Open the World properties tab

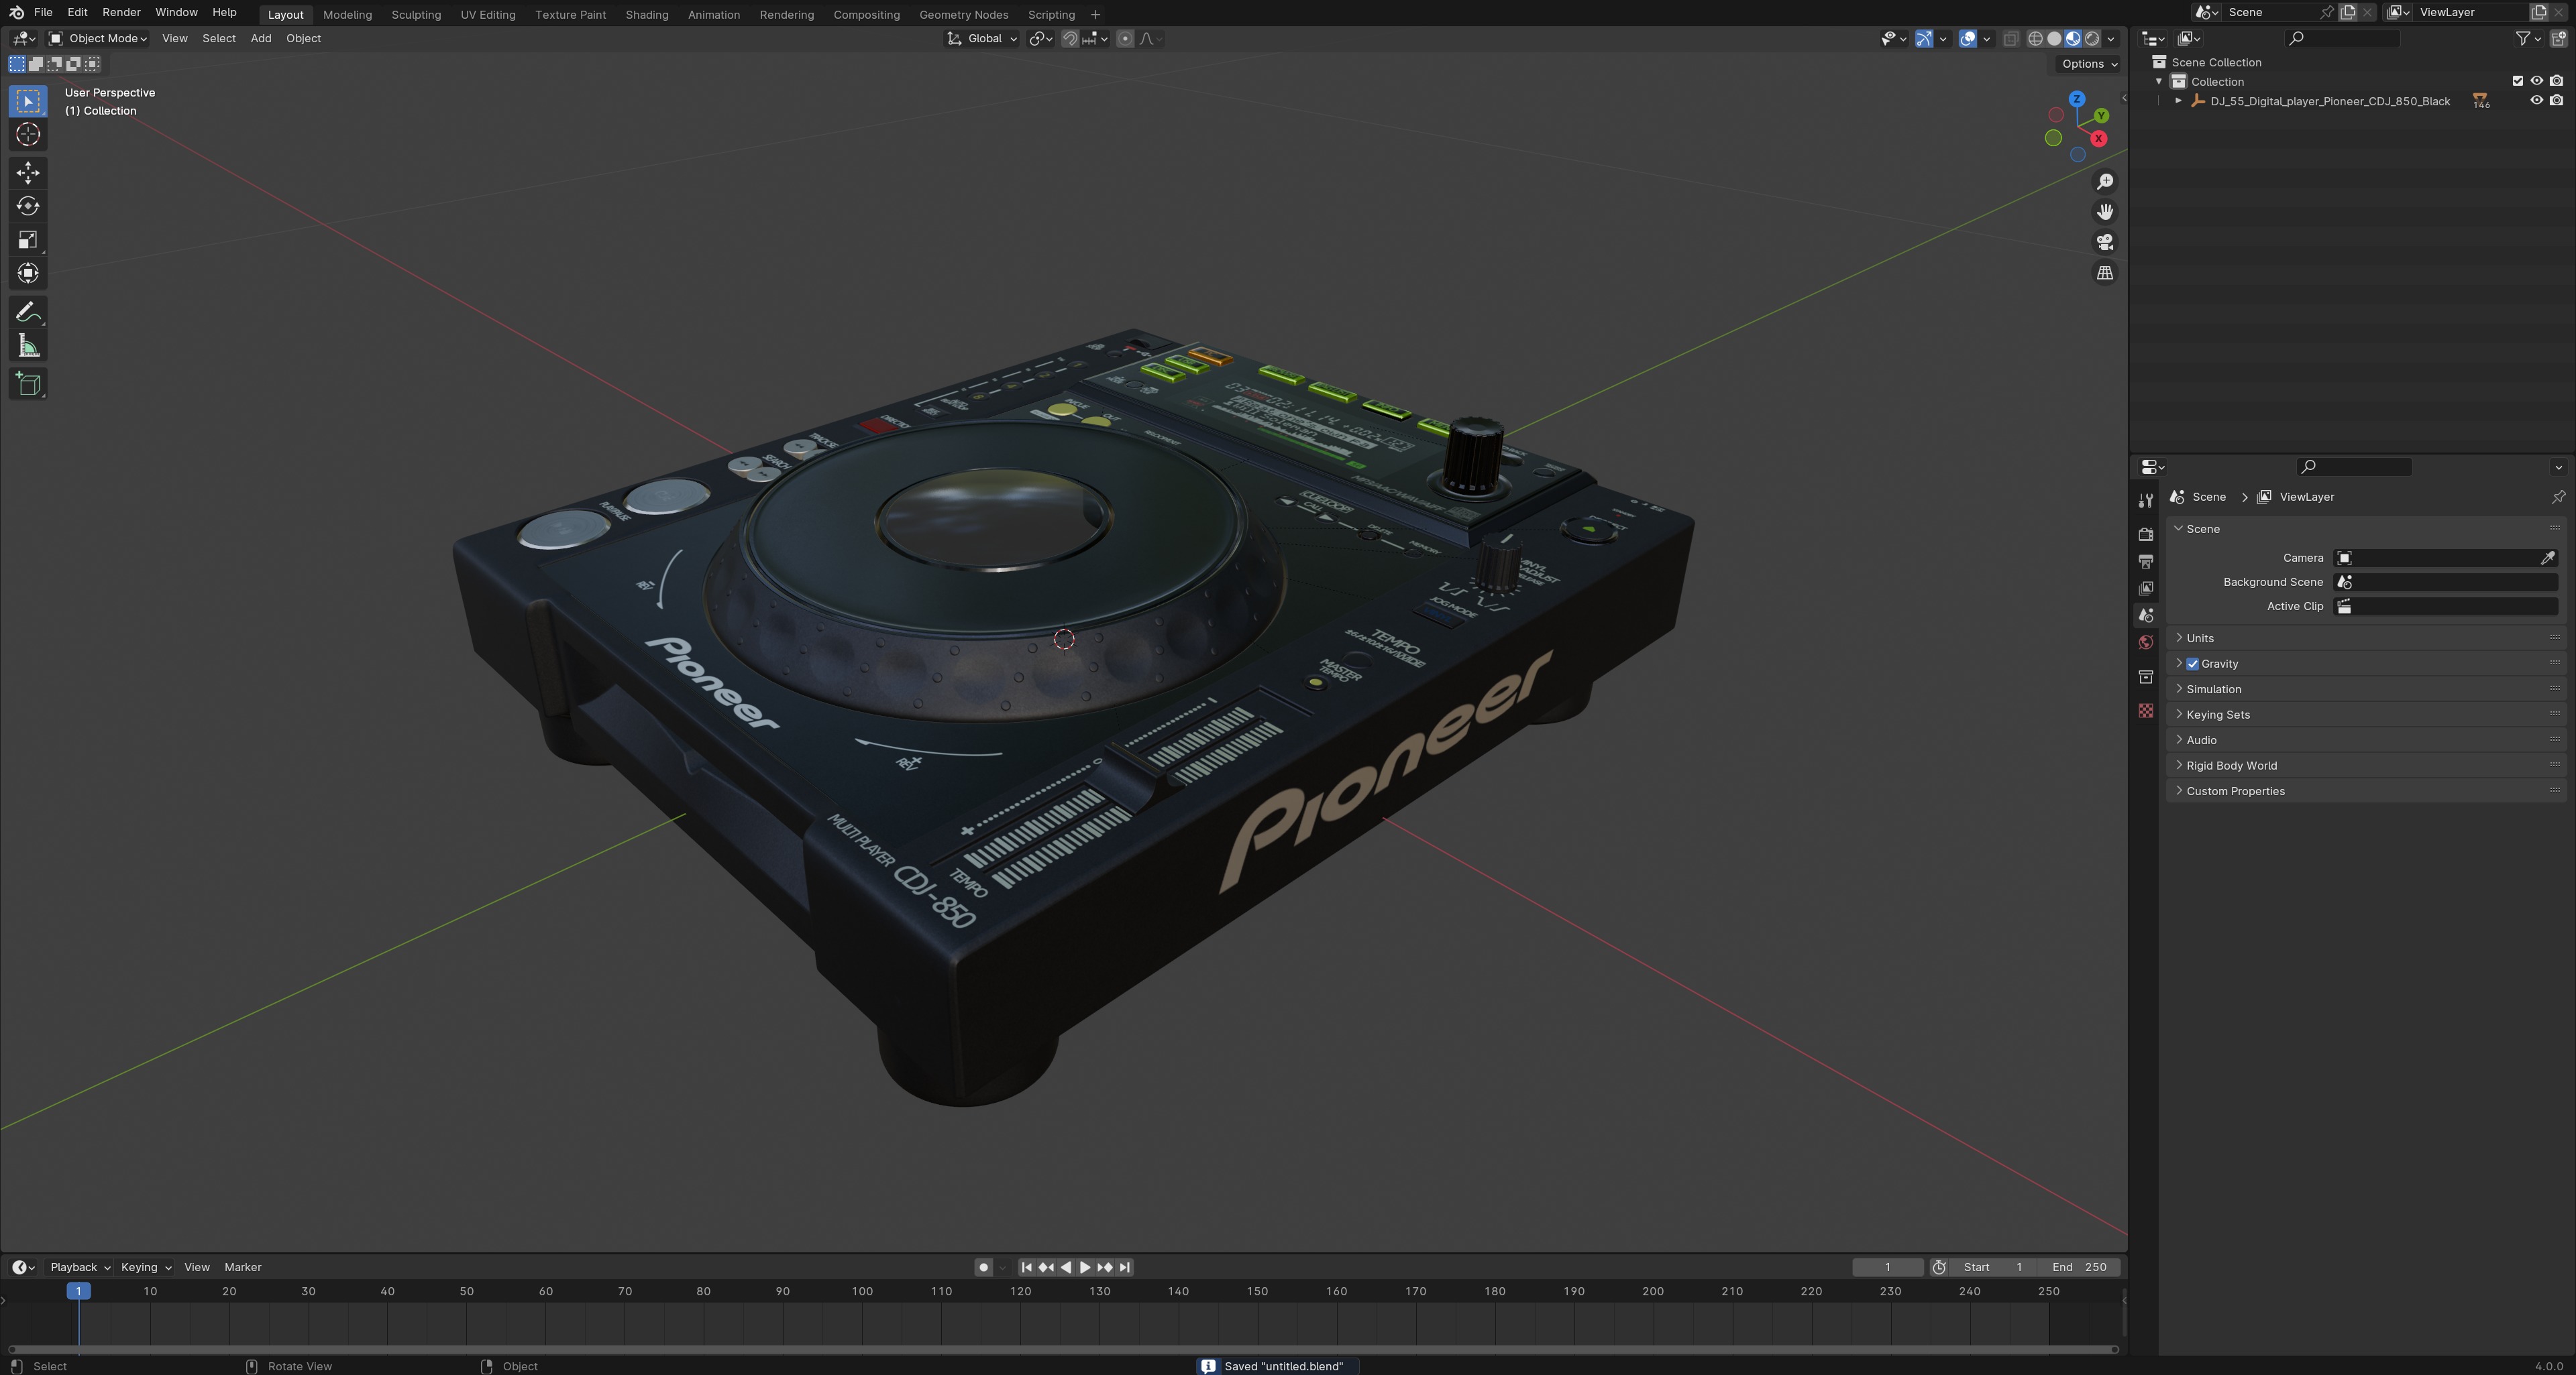pyautogui.click(x=2146, y=642)
